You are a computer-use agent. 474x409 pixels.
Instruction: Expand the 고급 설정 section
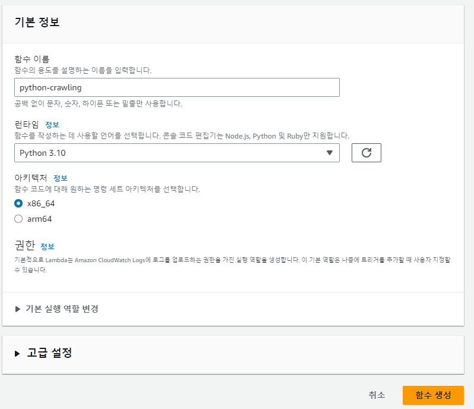(x=43, y=353)
